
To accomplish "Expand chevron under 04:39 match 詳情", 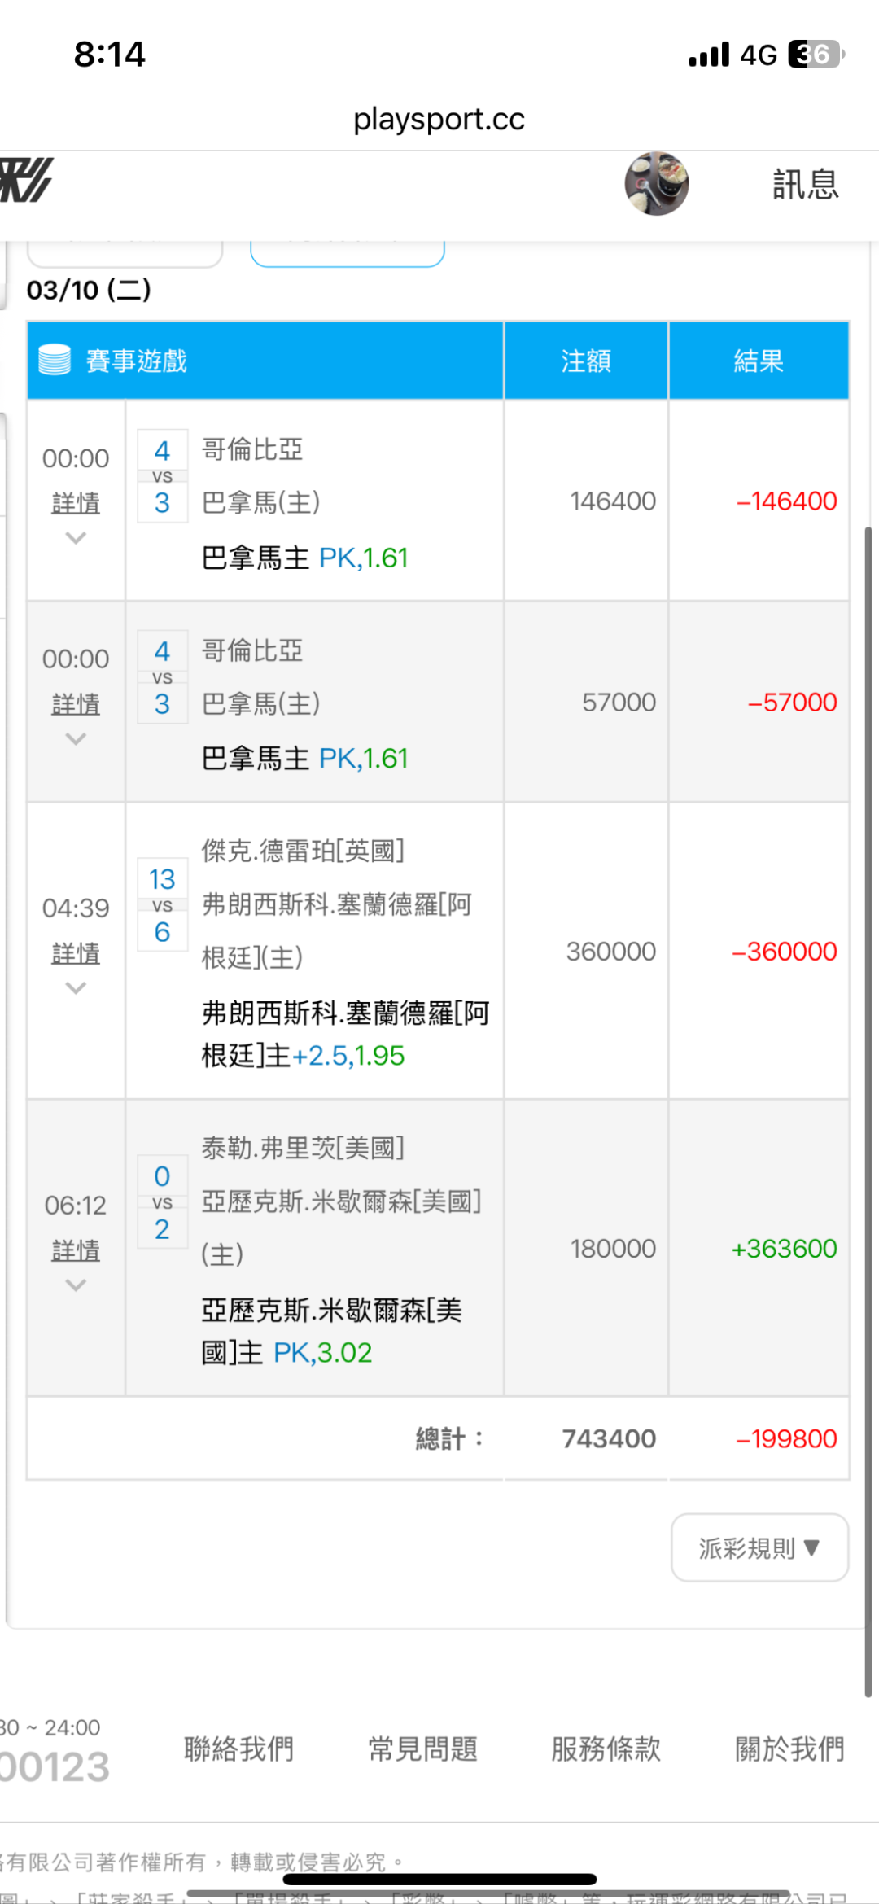I will pyautogui.click(x=76, y=988).
